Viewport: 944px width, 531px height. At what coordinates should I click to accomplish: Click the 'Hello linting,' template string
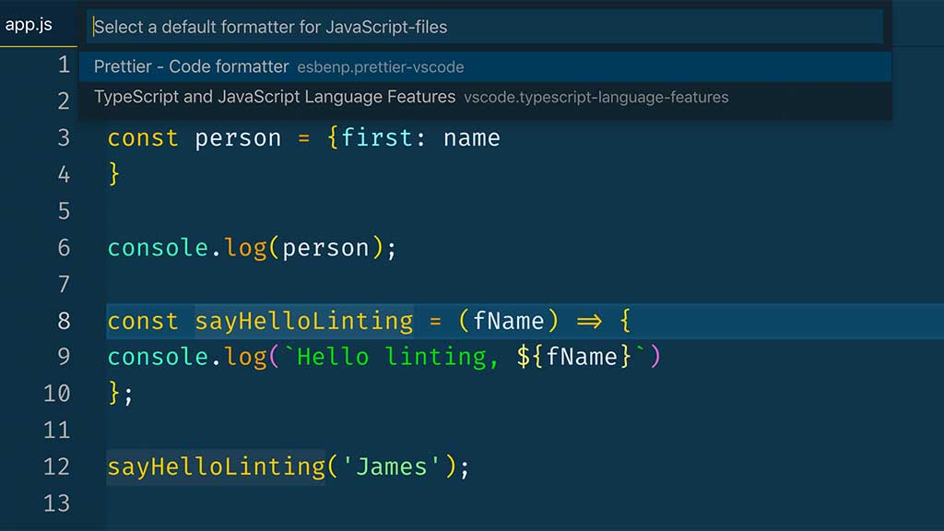(397, 357)
